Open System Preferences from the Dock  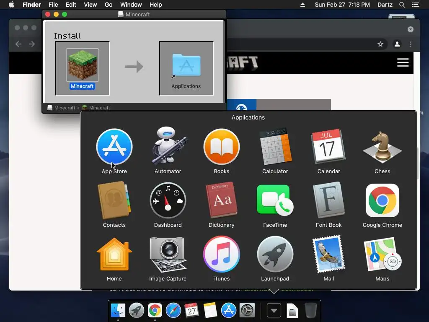click(247, 311)
